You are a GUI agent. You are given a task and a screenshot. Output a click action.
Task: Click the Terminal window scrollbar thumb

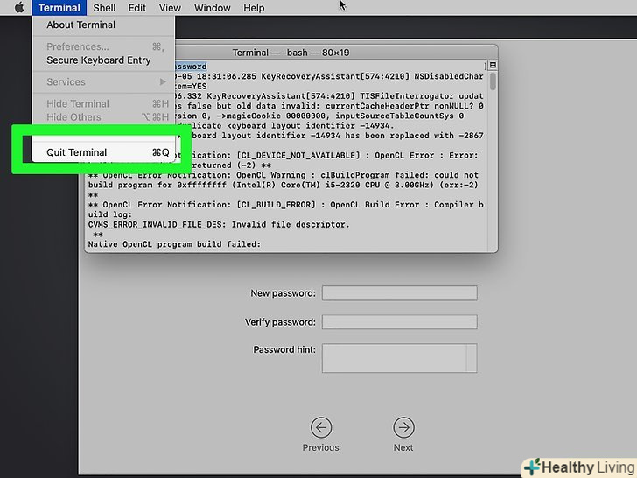493,81
